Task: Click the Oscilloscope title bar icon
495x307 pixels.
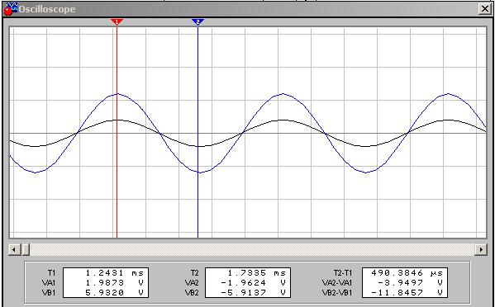Action: tap(11, 9)
